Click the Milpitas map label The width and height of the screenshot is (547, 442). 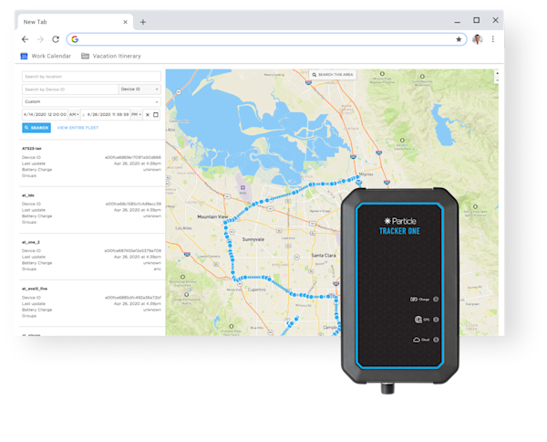(366, 174)
